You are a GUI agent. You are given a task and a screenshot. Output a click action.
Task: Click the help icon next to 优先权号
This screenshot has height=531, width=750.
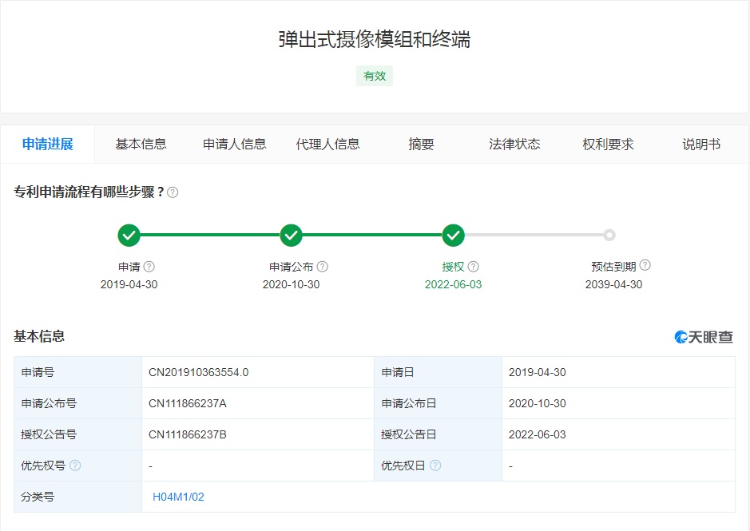click(75, 466)
